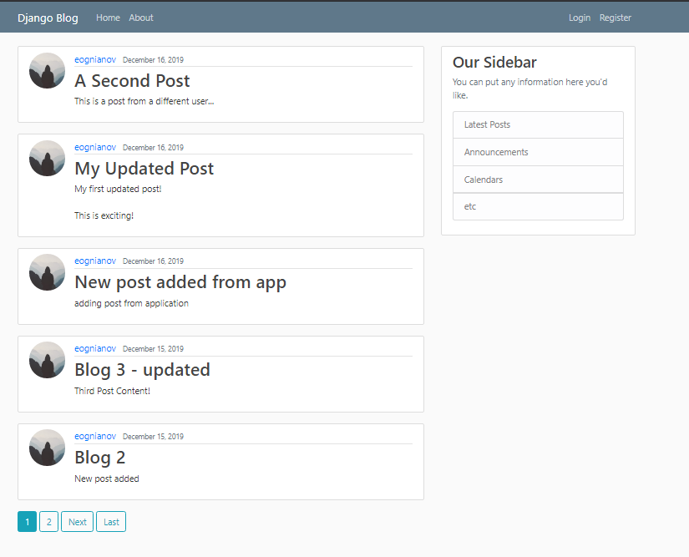
Task: Open the Home navigation link
Action: [x=108, y=18]
